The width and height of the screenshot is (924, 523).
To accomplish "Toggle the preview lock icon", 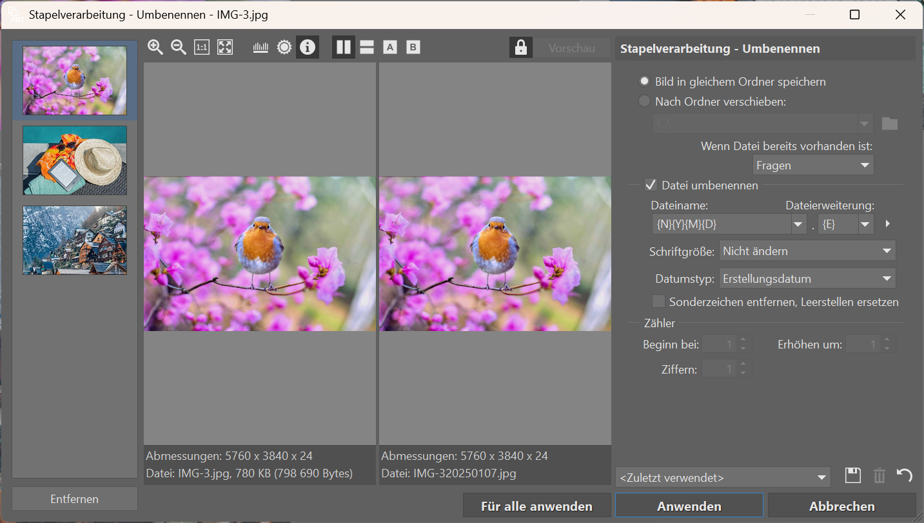I will click(521, 48).
